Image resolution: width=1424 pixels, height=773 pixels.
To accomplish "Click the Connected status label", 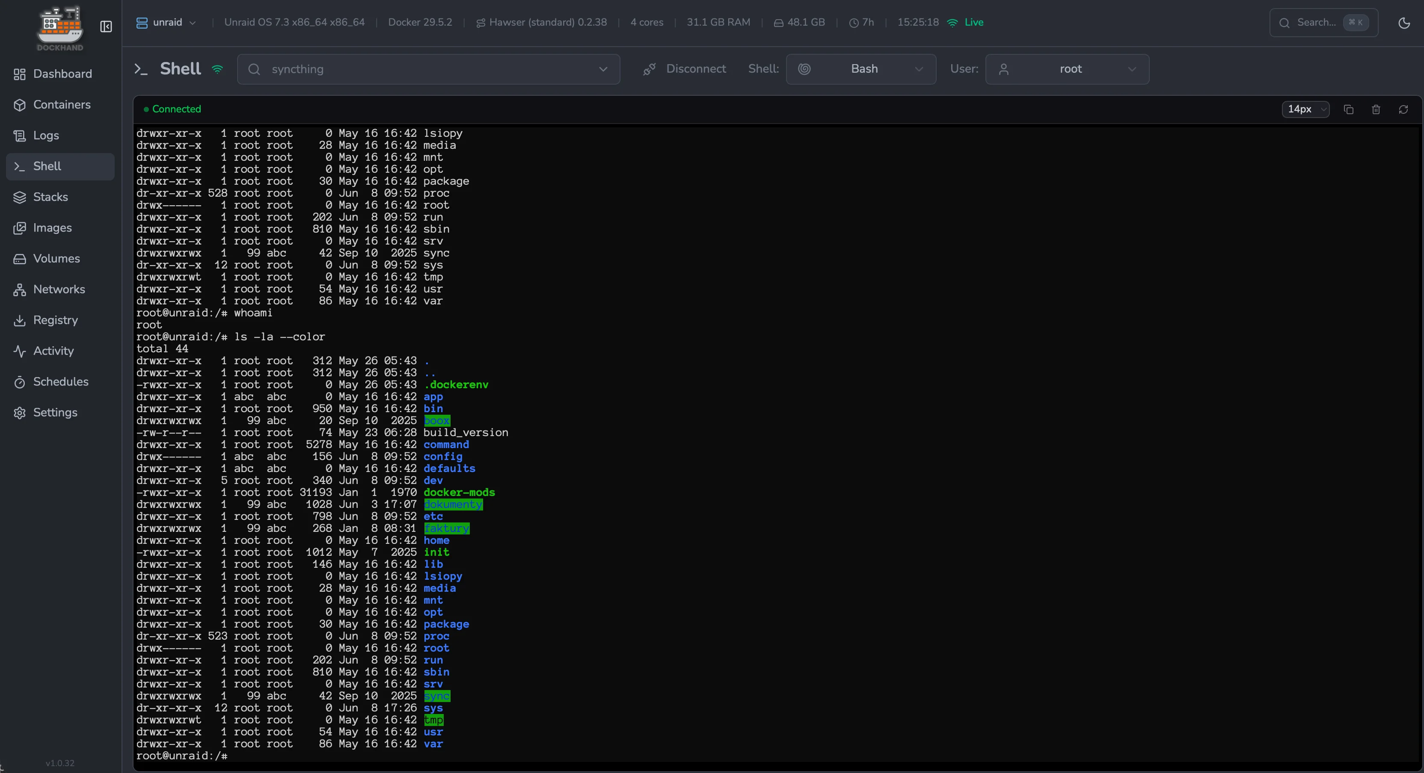I will coord(172,109).
